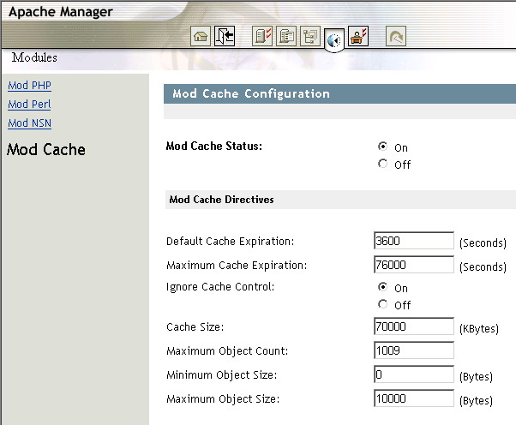
Task: Turn Mod Cache Status Off
Action: click(x=382, y=164)
